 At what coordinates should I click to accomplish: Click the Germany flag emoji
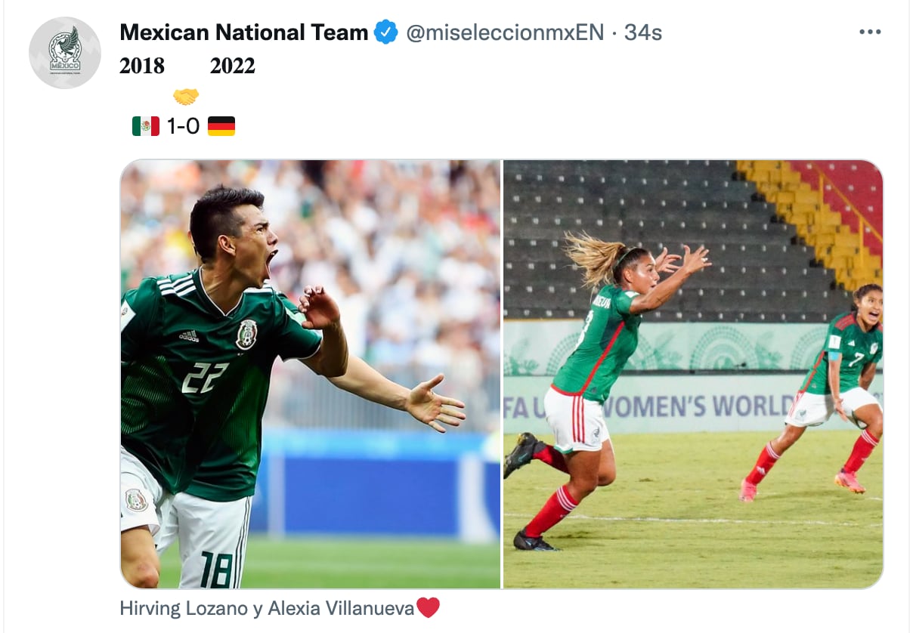tap(221, 125)
